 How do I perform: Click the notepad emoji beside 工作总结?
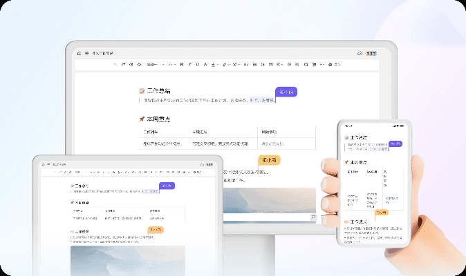pyautogui.click(x=142, y=90)
